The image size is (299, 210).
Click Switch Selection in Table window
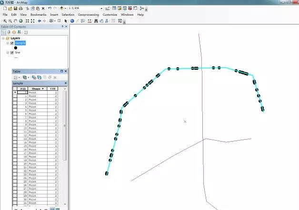[x=40, y=77]
